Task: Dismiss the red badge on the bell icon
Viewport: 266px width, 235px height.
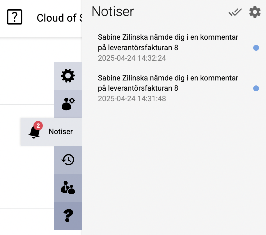Action: click(38, 125)
